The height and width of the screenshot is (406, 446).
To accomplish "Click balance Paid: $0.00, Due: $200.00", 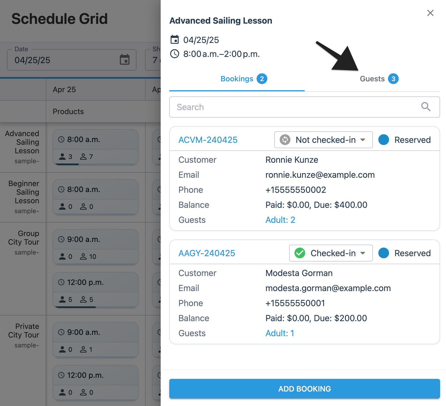I will point(316,318).
